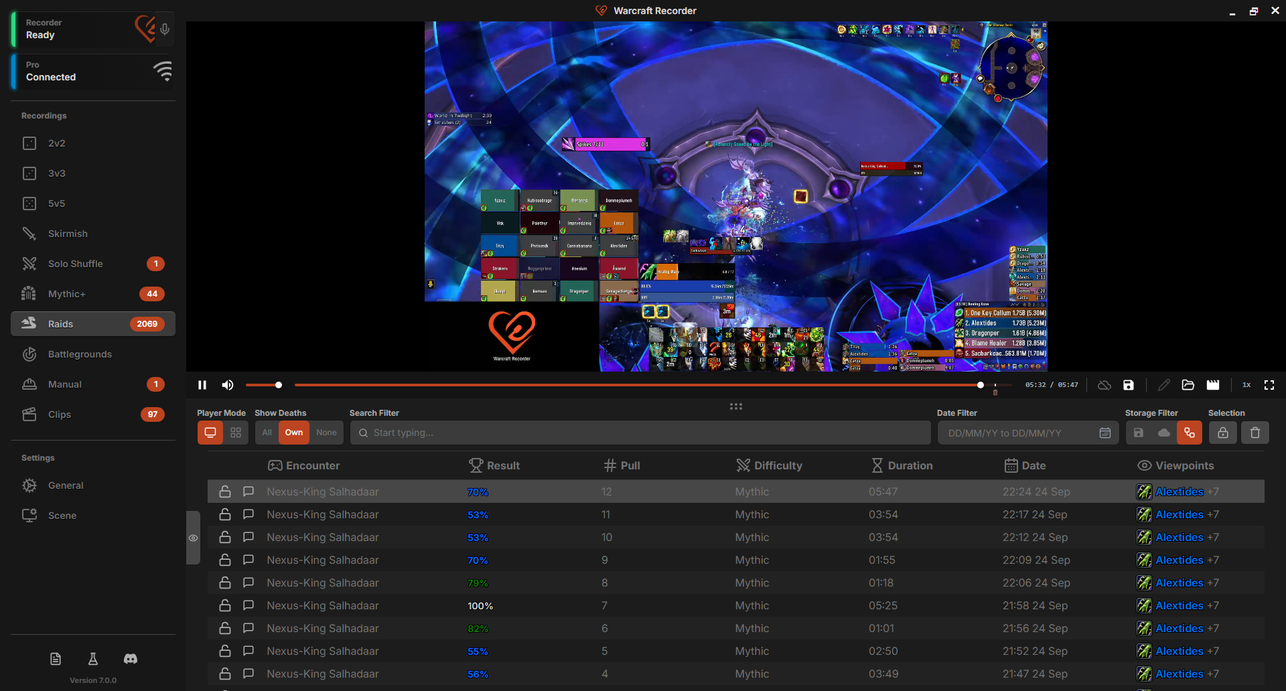Select single-view player mode
1286x691 pixels.
[x=210, y=433]
